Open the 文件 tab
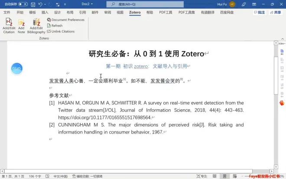Screen dimensions: 286x179 [x=7, y=13]
